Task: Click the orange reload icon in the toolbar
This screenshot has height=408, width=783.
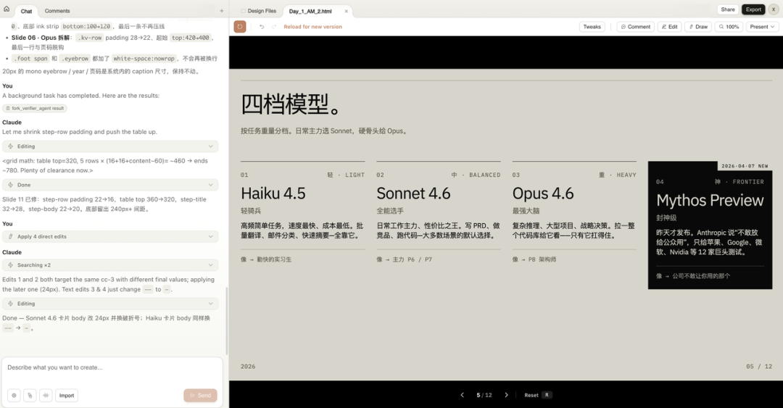Action: pyautogui.click(x=240, y=27)
